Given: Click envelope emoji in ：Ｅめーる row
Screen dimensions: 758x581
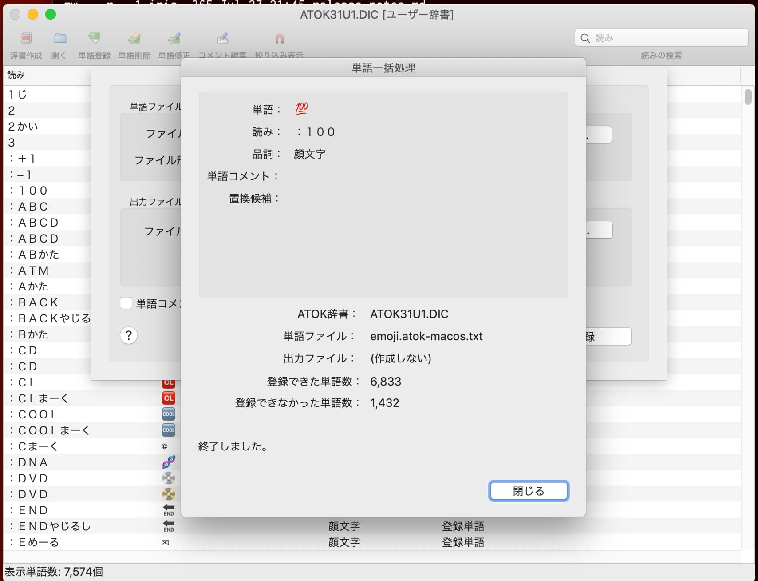Looking at the screenshot, I should 165,542.
